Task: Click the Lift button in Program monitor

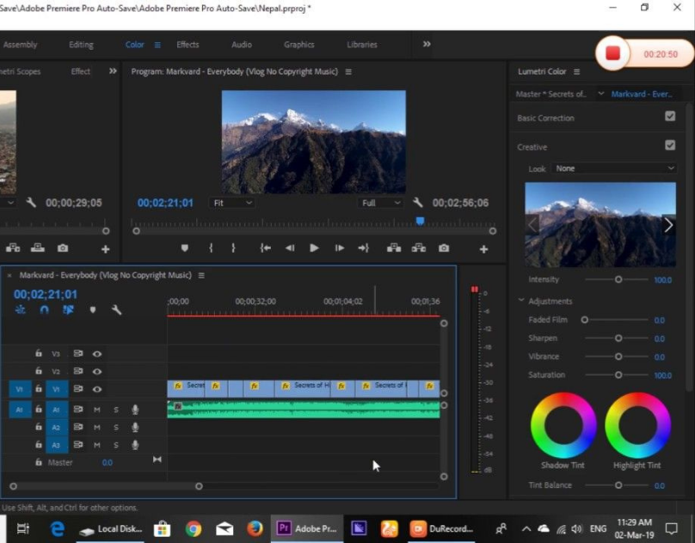Action: coord(394,248)
